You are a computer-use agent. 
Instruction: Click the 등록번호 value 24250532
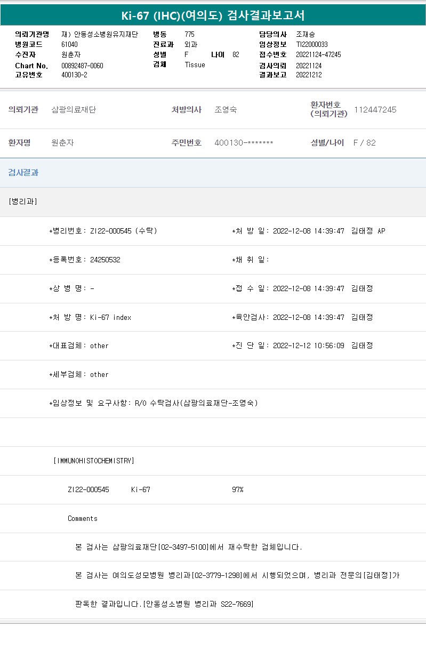[105, 260]
